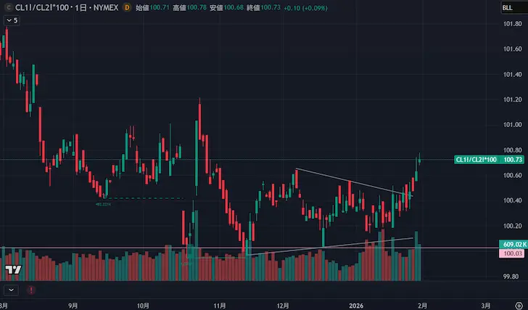Click the pink 100.03 price label
Viewport: 528px width, 310px height.
(509, 253)
